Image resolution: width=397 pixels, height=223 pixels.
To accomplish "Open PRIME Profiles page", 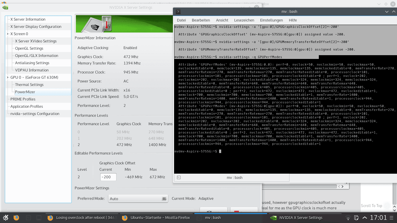I will 23,99.
